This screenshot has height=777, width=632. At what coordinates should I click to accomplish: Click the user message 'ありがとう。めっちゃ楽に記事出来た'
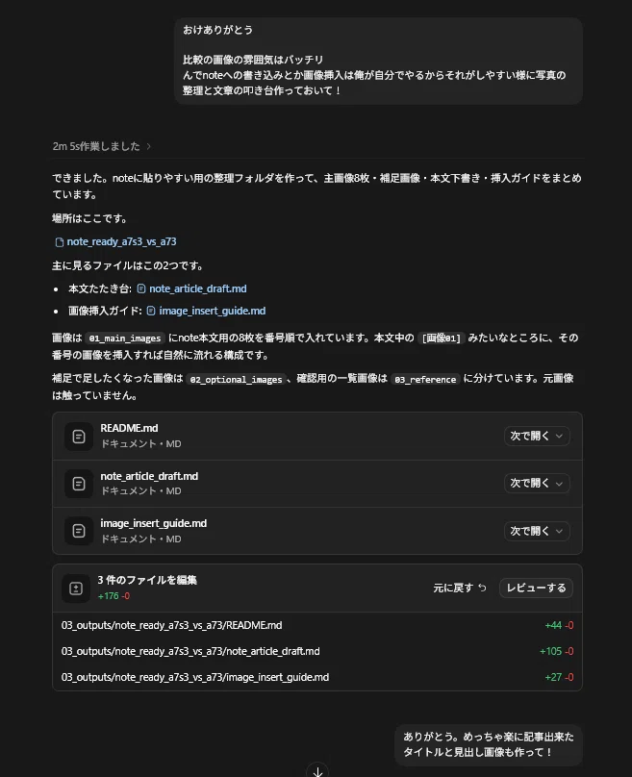pyautogui.click(x=489, y=745)
